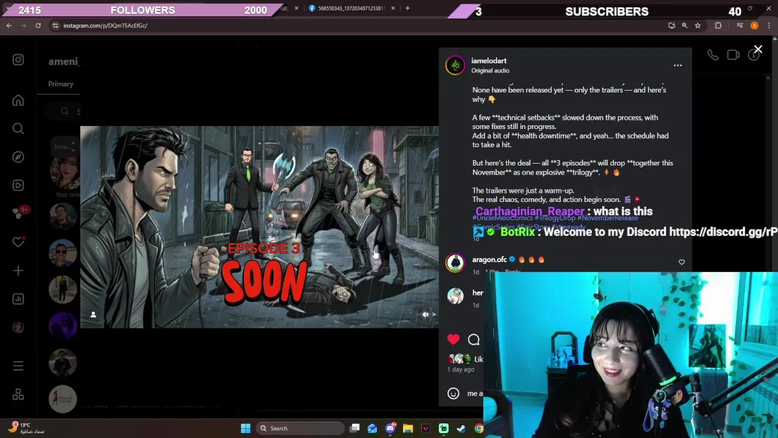Click the Original audio link
This screenshot has width=778, height=438.
point(490,71)
